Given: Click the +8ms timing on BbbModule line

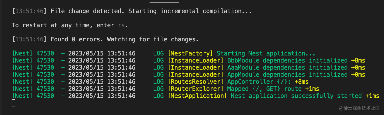Looking at the screenshot, I should (x=358, y=61).
